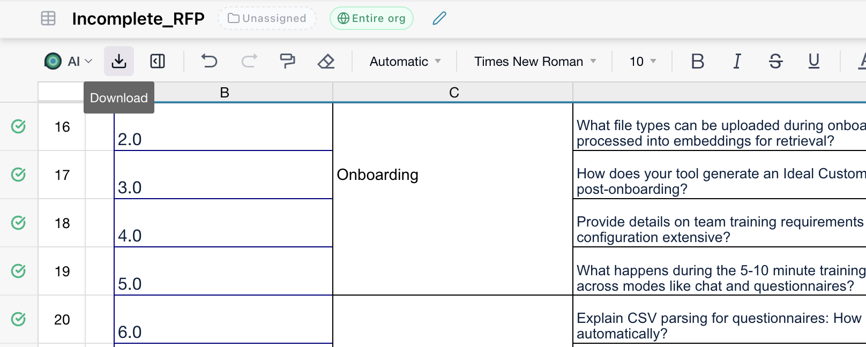This screenshot has width=866, height=347.
Task: Select the merged Onboarding cell
Action: pos(453,199)
